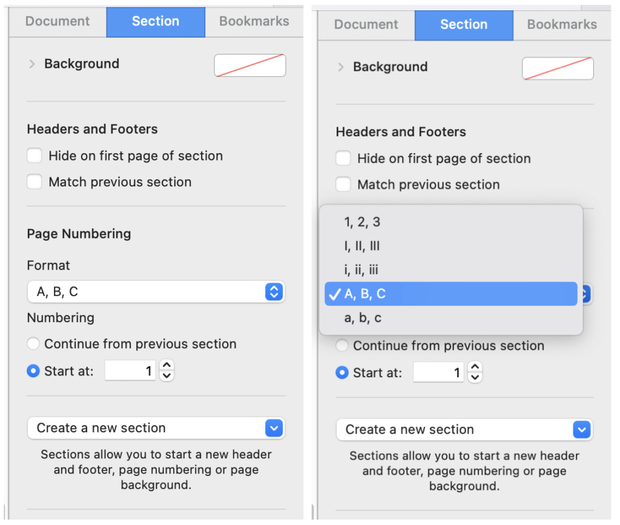The height and width of the screenshot is (525, 620).
Task: Click the blue chevron on Create a new section
Action: 274,428
